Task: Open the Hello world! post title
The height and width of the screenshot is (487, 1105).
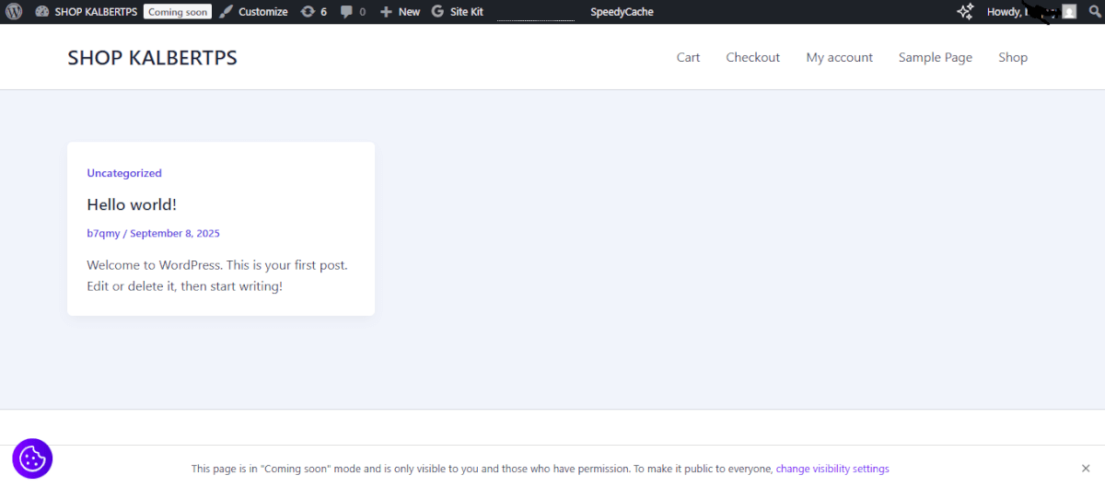Action: pyautogui.click(x=132, y=204)
